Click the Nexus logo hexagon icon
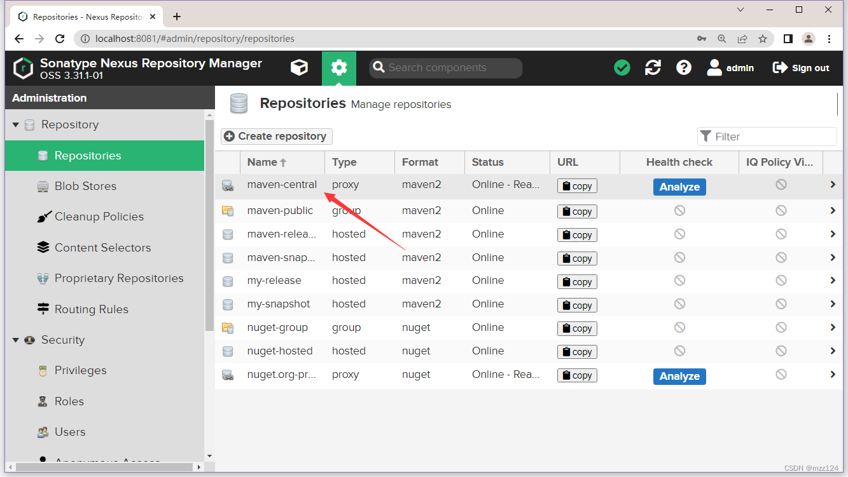This screenshot has height=477, width=848. [x=24, y=69]
